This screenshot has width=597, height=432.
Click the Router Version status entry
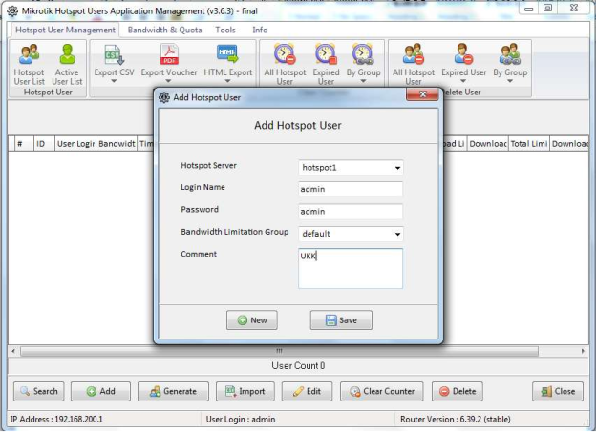455,419
